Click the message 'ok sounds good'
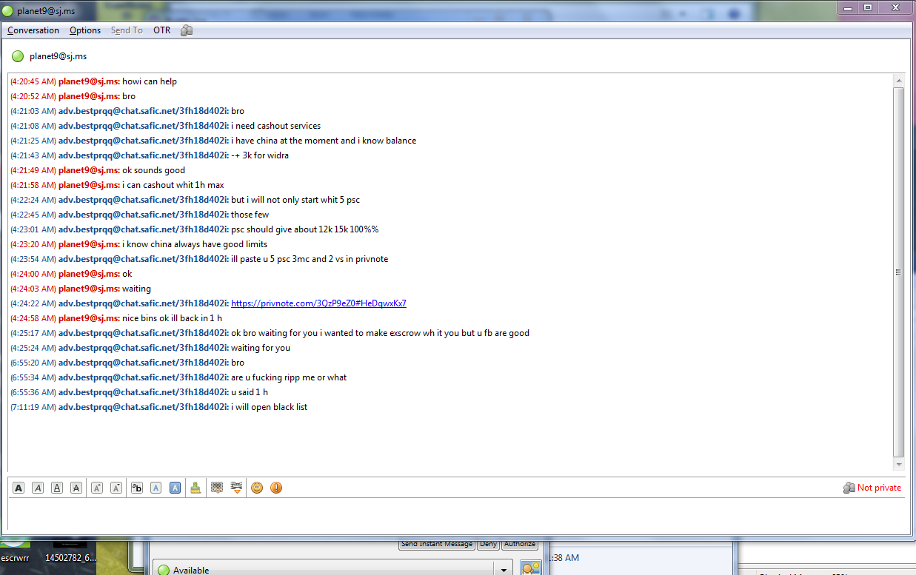 (x=153, y=170)
